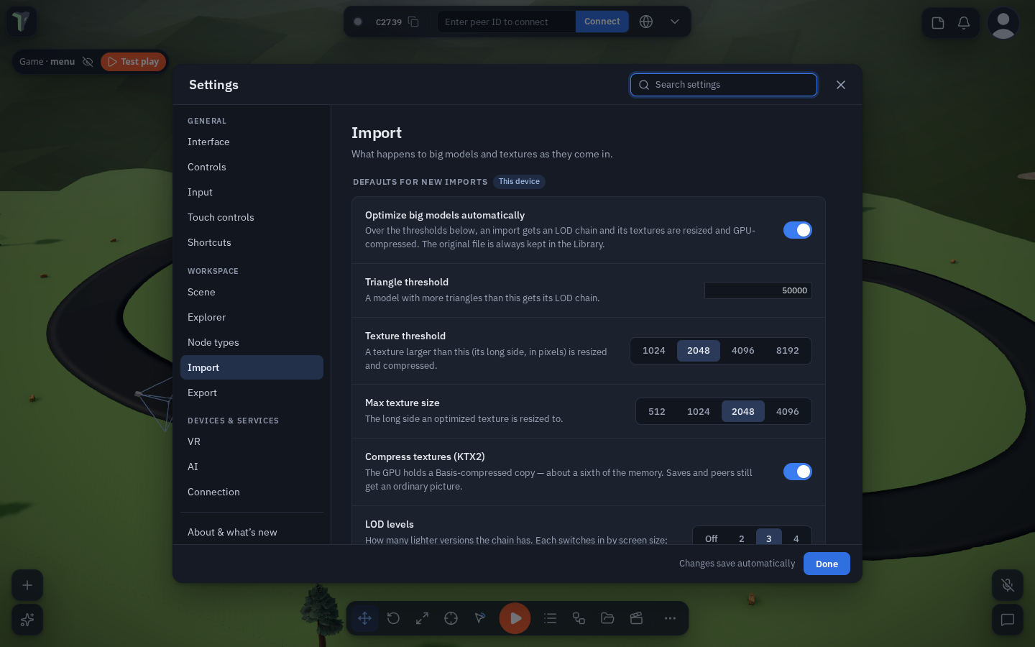Screen dimensions: 1035x647
Task: Start playback with the red play button
Action: point(515,618)
